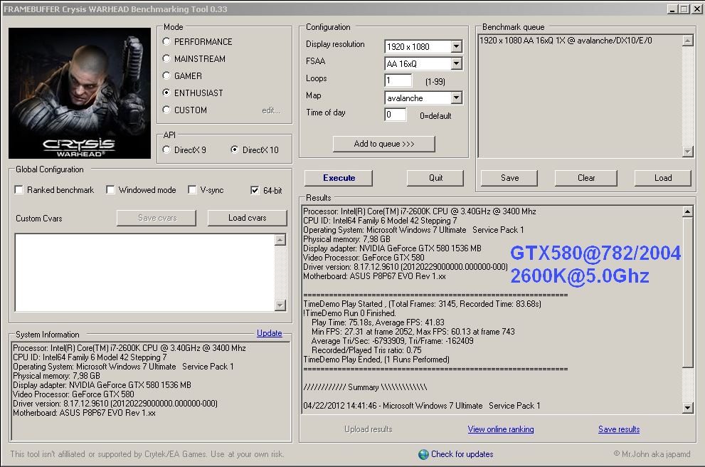Image resolution: width=705 pixels, height=467 pixels.
Task: Click the Video Processor line in System Information
Action: [x=73, y=394]
